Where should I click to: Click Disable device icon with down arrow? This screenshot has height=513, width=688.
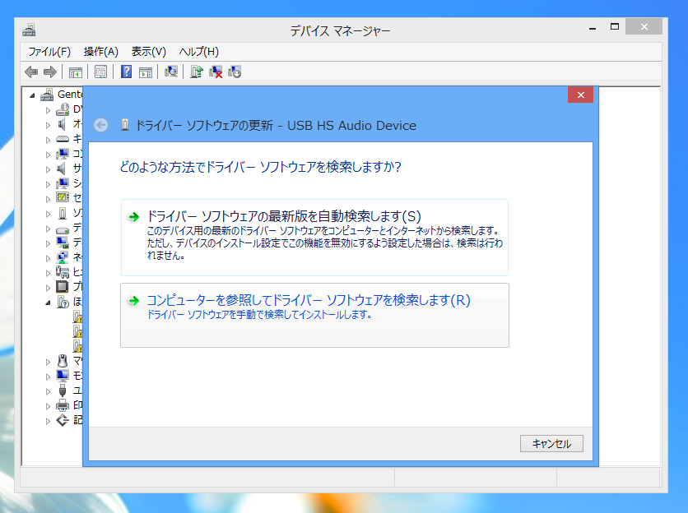(x=235, y=72)
